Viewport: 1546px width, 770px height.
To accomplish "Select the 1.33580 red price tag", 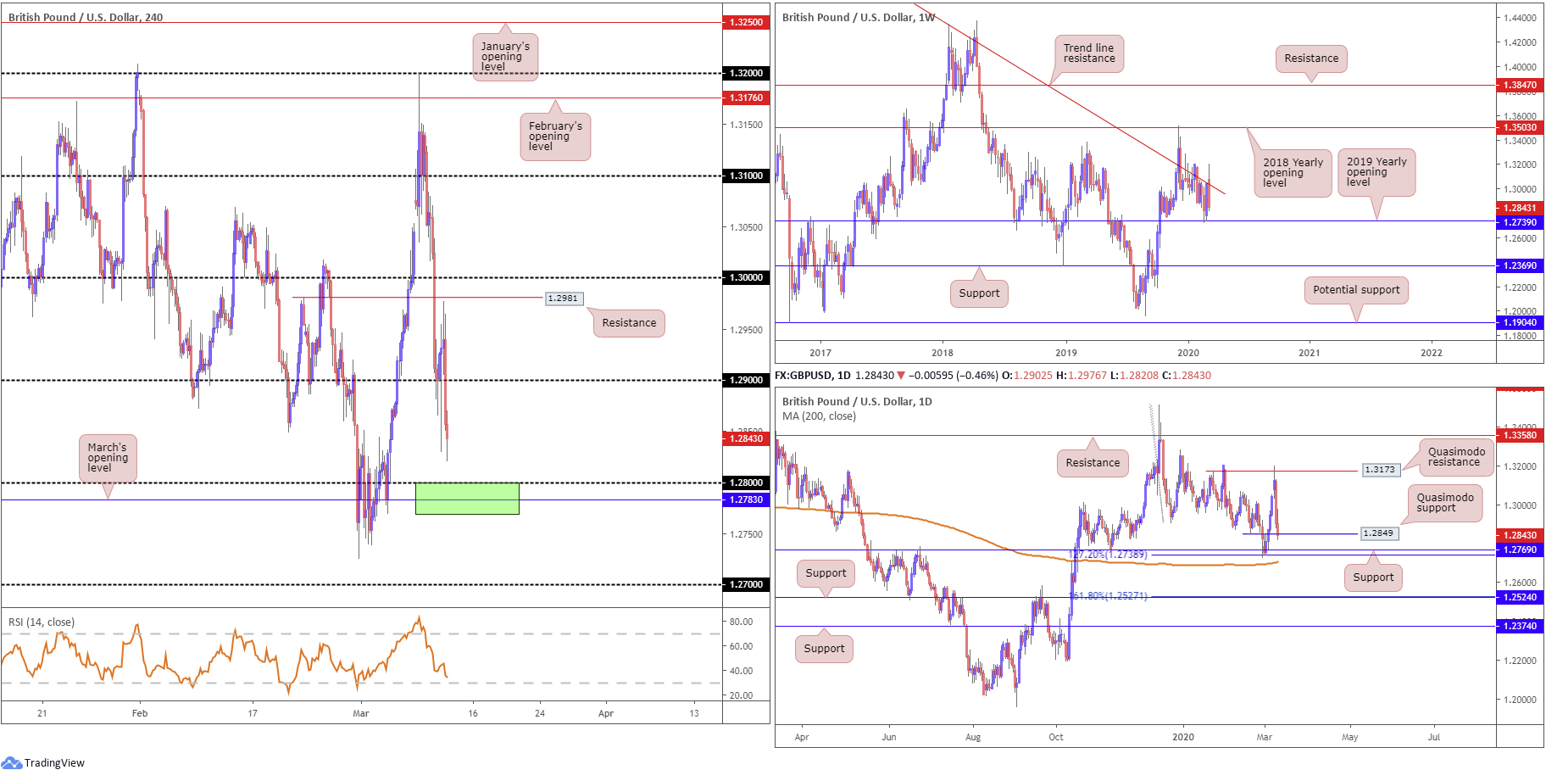I will pyautogui.click(x=1520, y=435).
